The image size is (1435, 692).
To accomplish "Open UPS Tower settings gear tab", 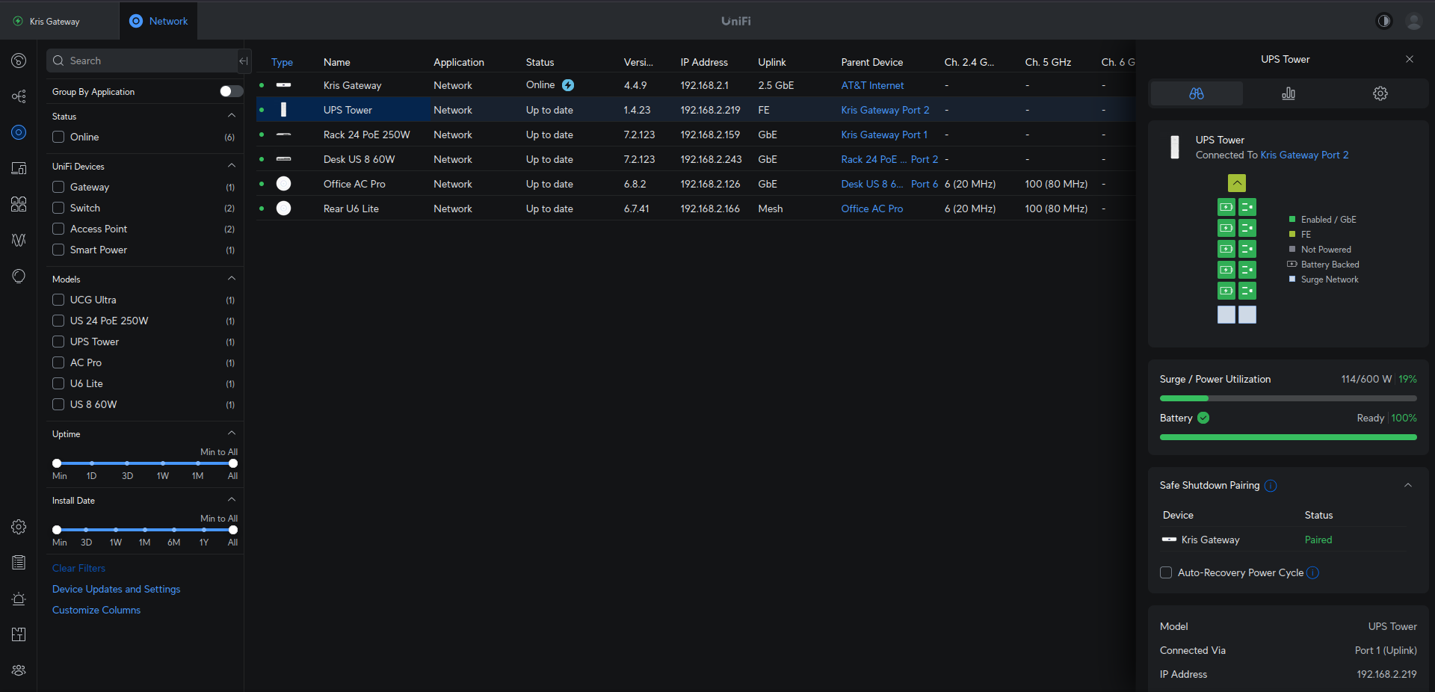I will (x=1380, y=93).
